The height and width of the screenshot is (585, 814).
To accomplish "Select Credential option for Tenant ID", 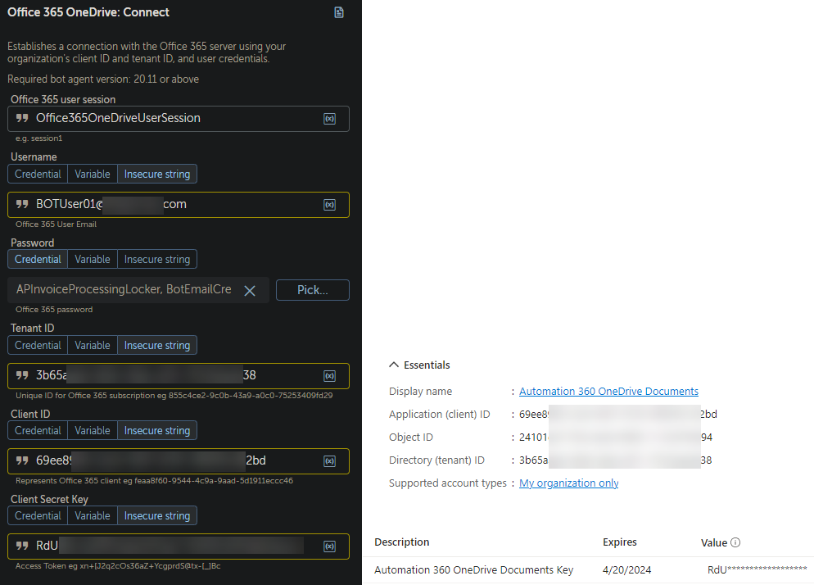I will (38, 346).
